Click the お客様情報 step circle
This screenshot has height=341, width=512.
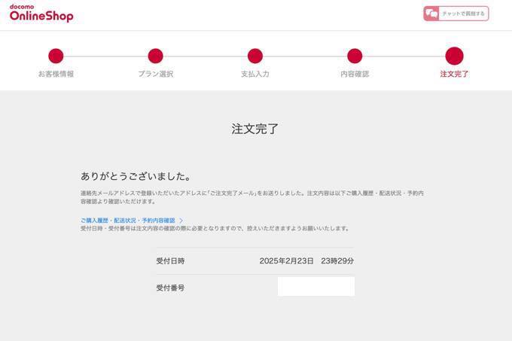tap(56, 56)
